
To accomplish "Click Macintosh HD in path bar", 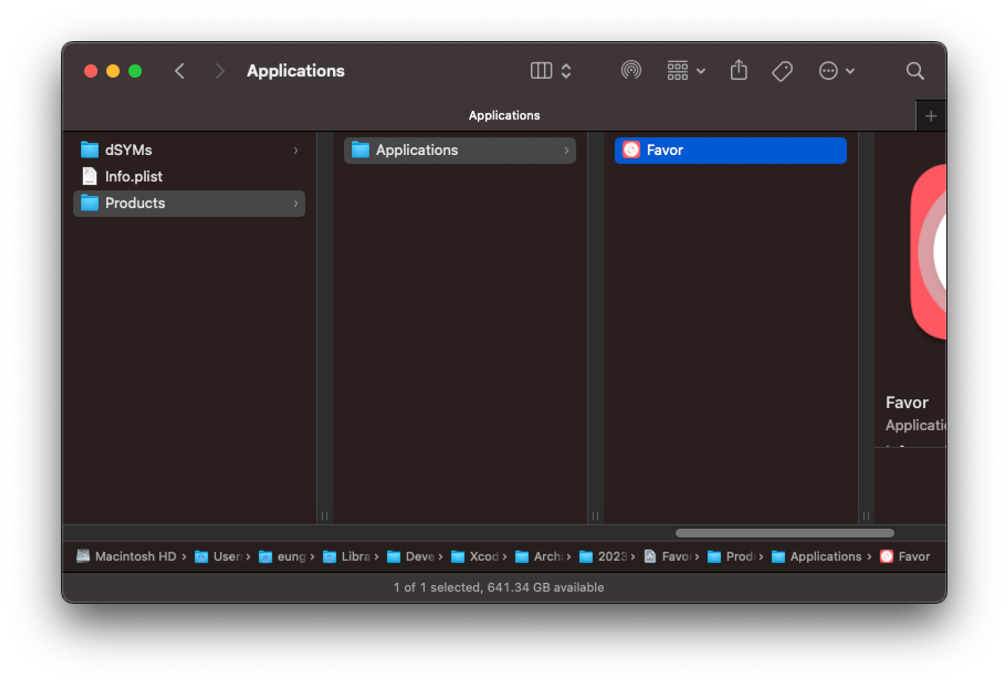I will point(135,556).
